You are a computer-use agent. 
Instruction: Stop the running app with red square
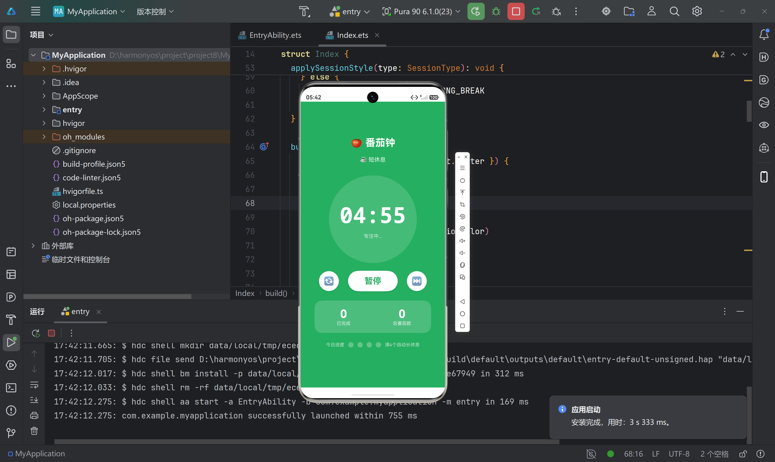(516, 11)
